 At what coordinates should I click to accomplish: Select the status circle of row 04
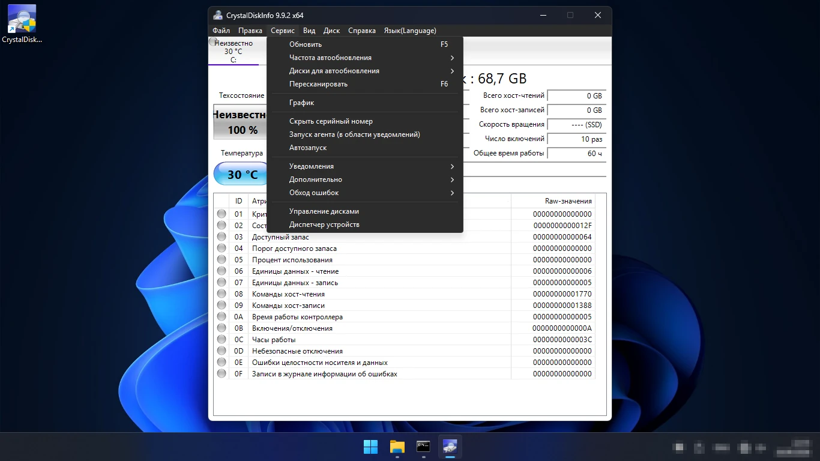point(222,248)
